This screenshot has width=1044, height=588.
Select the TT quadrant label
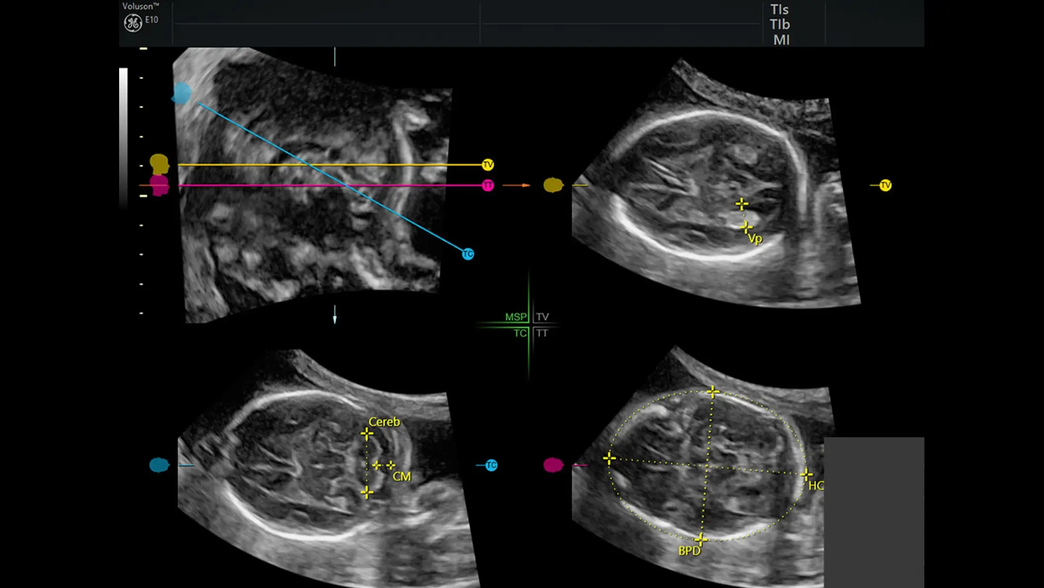pyautogui.click(x=542, y=333)
